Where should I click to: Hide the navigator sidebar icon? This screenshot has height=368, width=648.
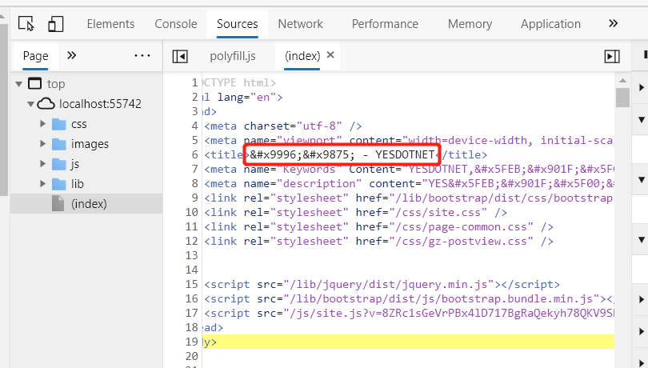pyautogui.click(x=180, y=56)
